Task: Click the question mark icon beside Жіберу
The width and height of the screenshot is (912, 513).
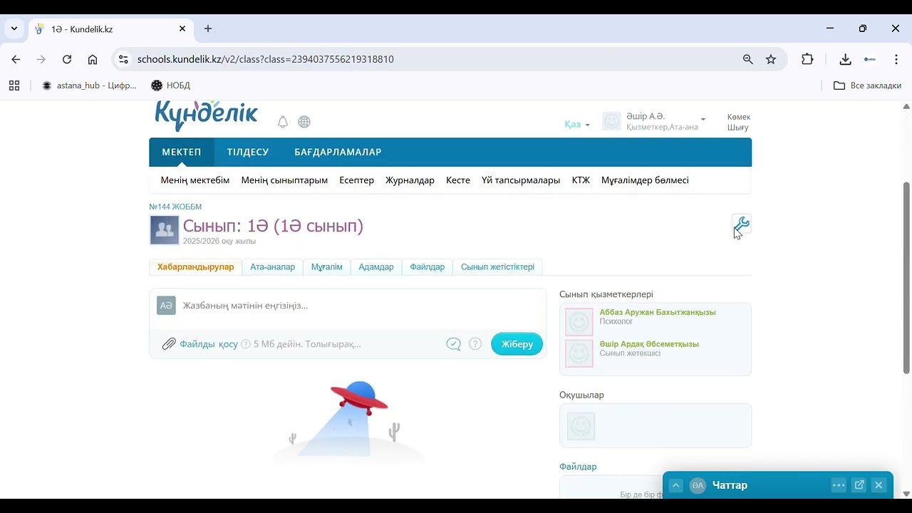Action: coord(475,344)
